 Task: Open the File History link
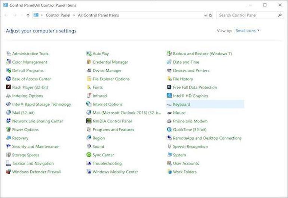(183, 79)
